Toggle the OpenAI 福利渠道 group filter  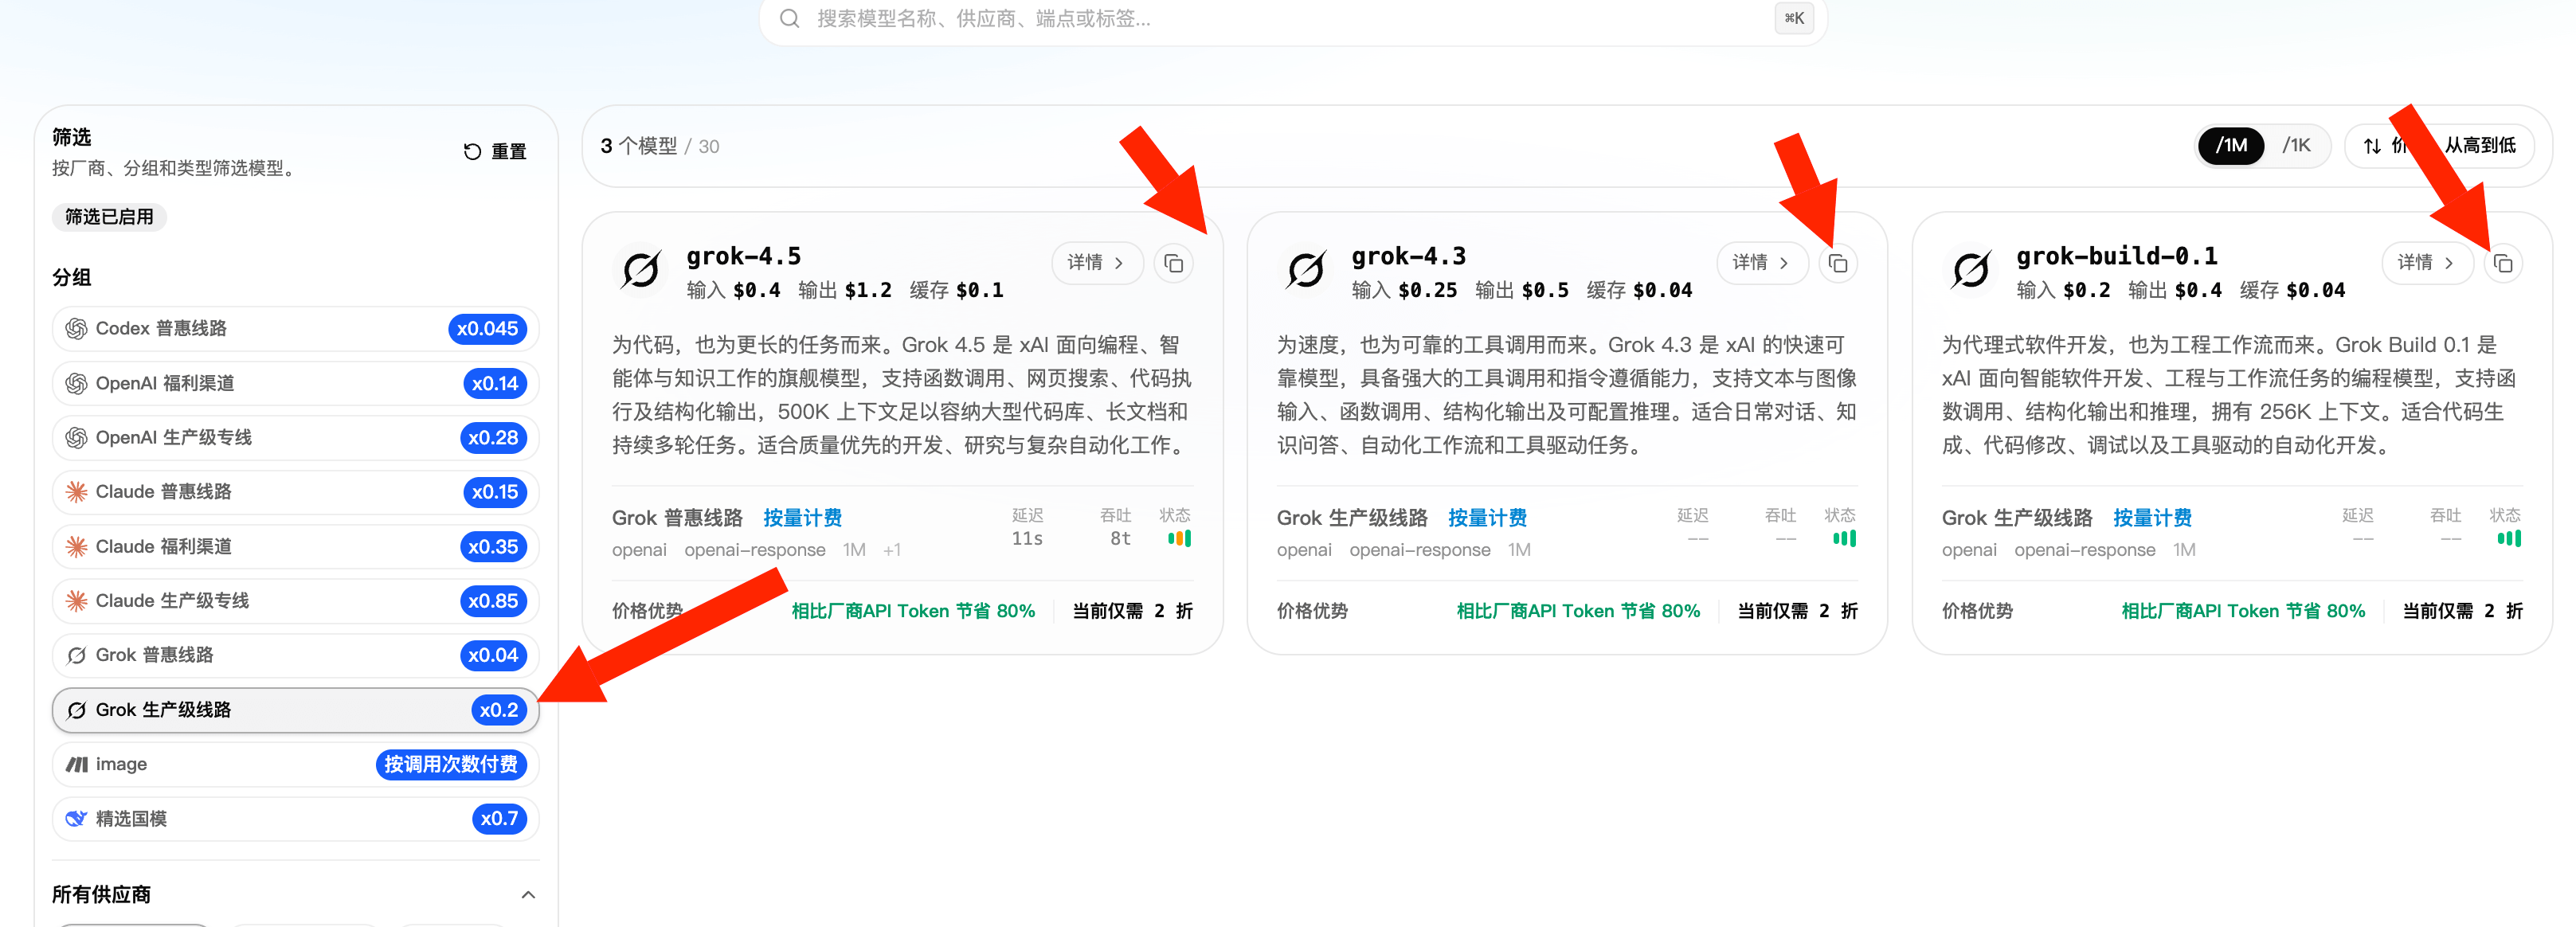click(295, 384)
